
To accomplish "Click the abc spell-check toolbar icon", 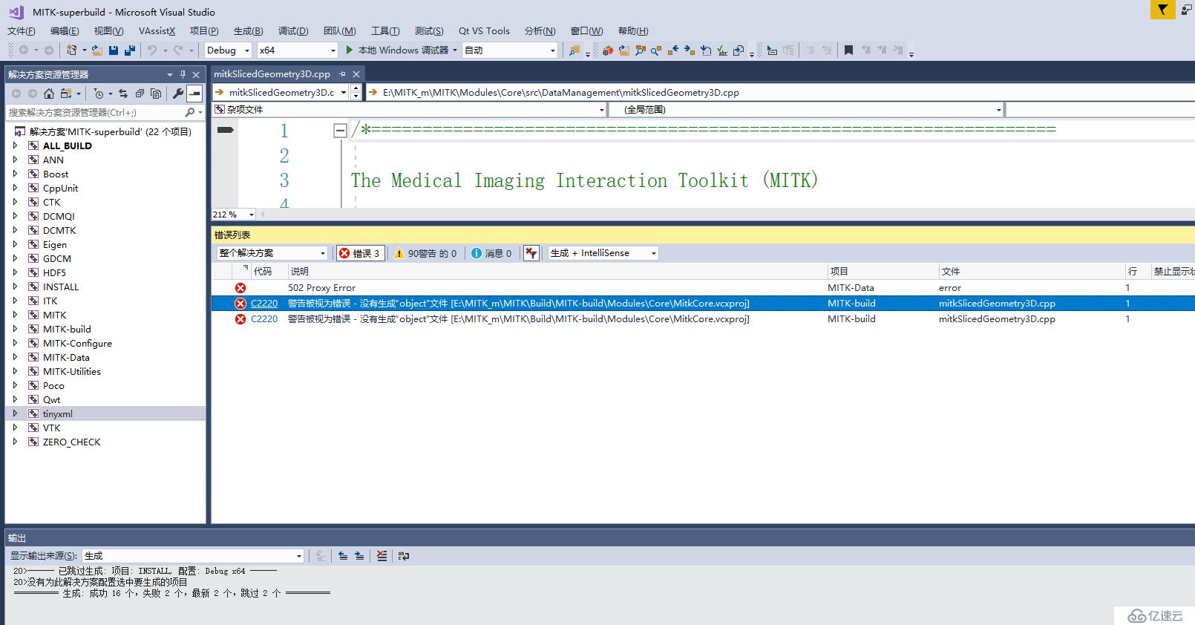I will coord(722,50).
